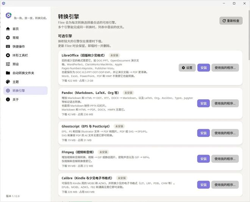
Task: Click the LibreOffice（旧版和少见格式）title
Action: 84,55
